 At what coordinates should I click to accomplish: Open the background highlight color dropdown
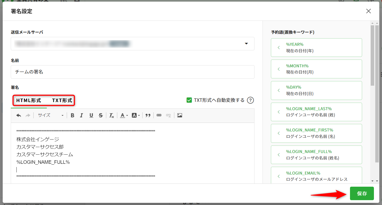tap(136, 115)
